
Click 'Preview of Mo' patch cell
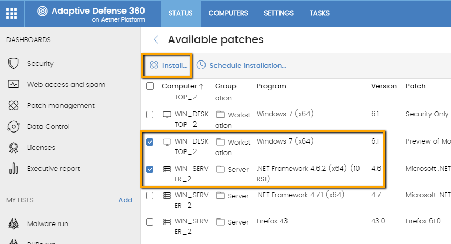(428, 141)
